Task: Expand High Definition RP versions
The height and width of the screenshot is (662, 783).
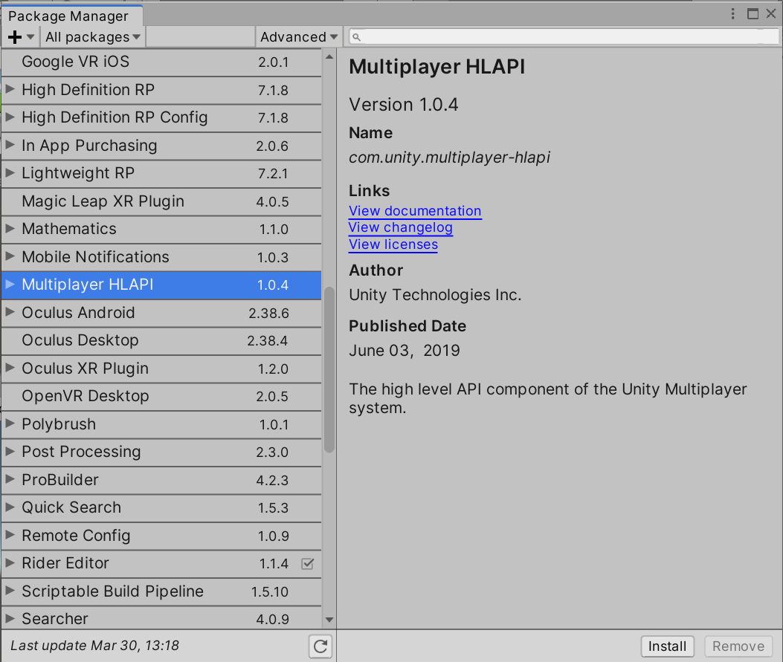Action: 10,89
